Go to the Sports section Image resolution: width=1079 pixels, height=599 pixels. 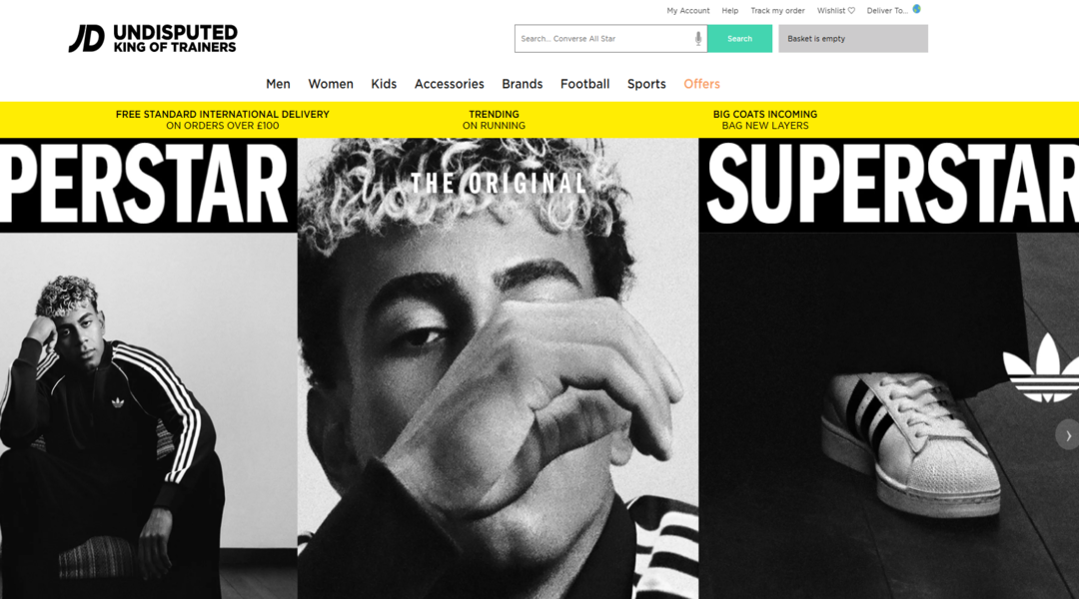coord(646,84)
